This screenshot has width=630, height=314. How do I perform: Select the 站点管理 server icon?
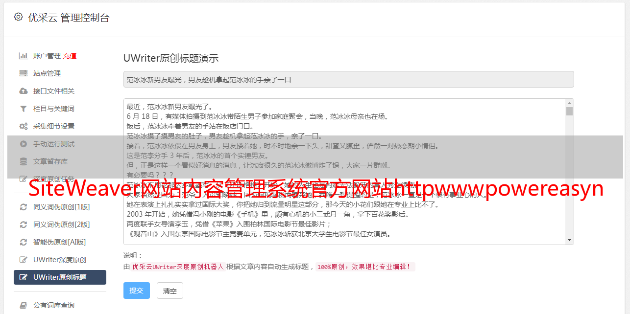[x=23, y=73]
